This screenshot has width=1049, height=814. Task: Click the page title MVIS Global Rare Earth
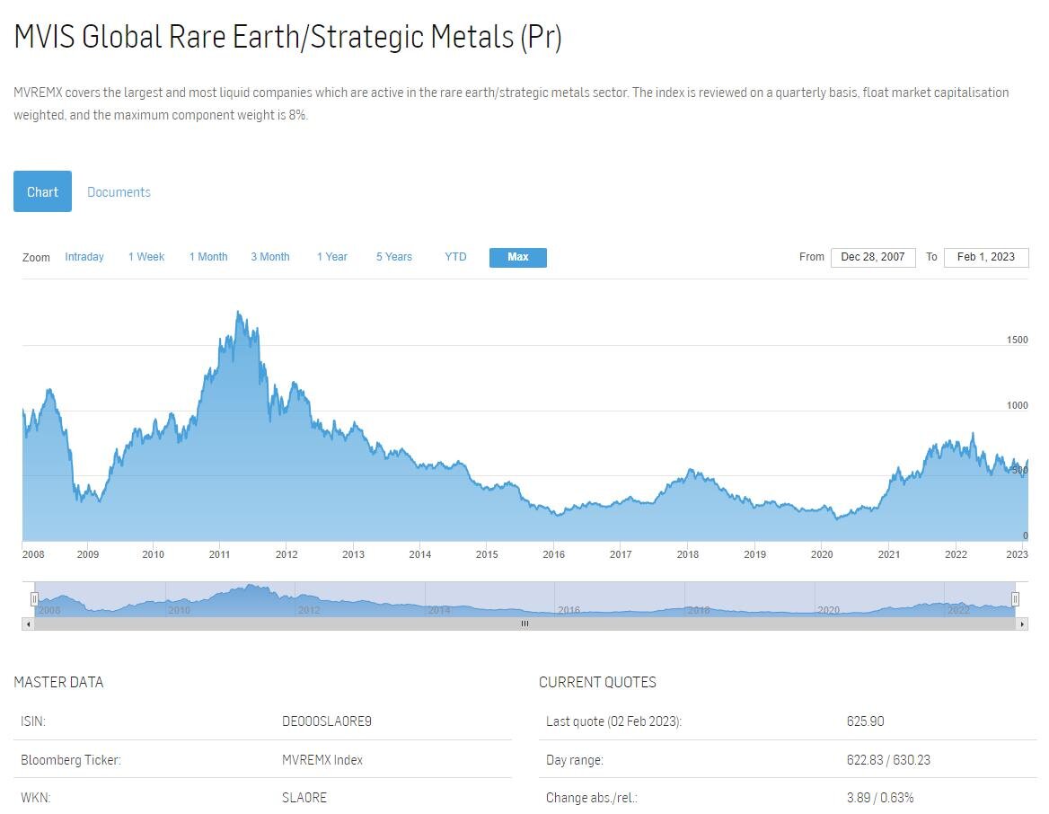click(287, 36)
